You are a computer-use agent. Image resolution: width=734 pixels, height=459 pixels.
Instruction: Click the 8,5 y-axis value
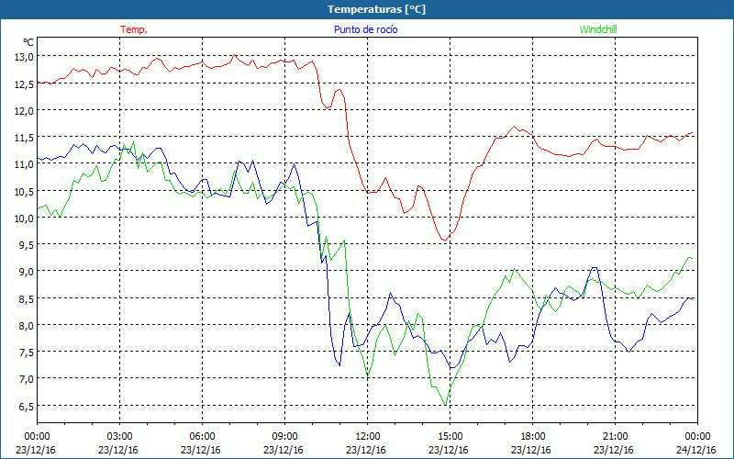pos(26,298)
